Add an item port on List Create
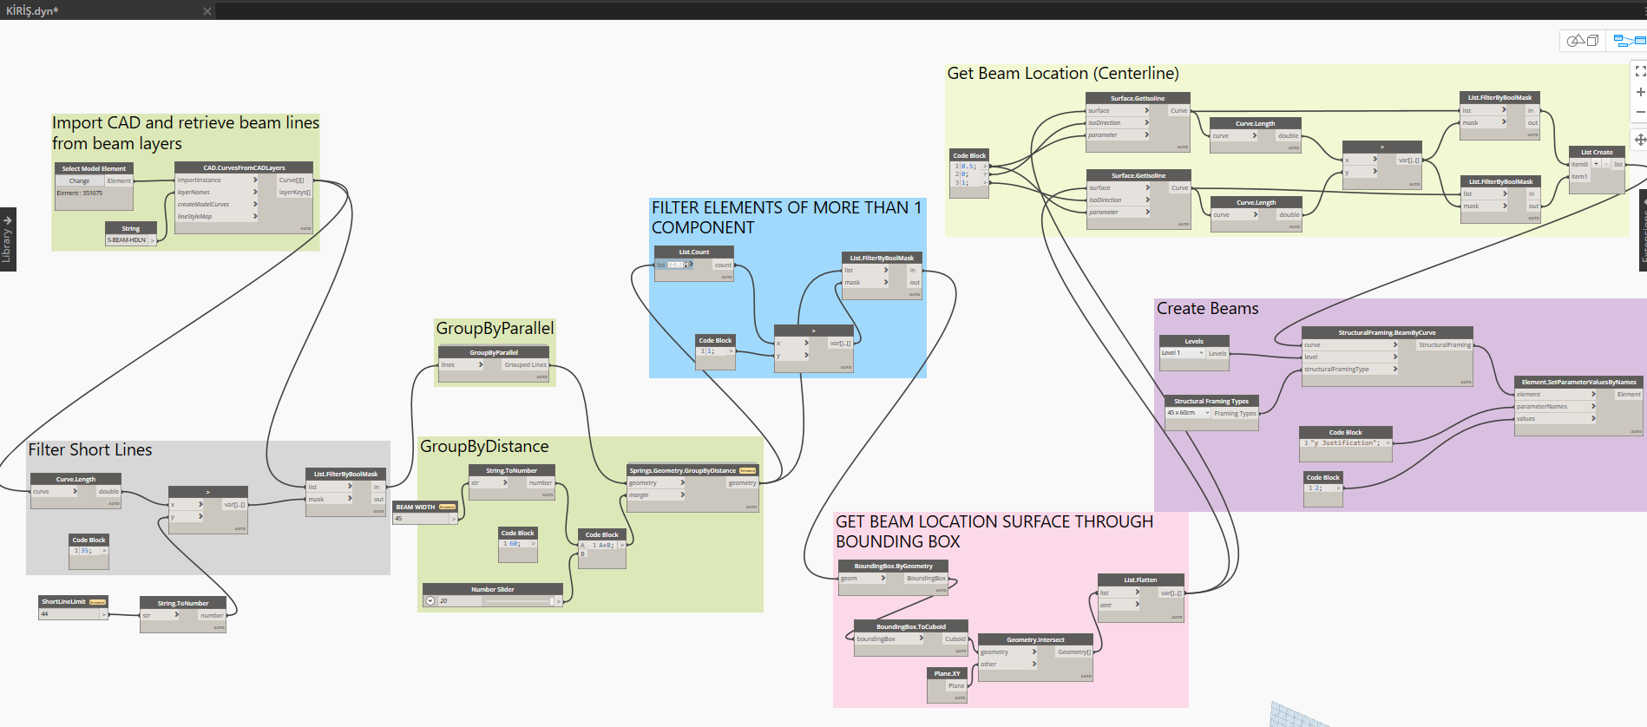The image size is (1647, 727). coord(1596,164)
